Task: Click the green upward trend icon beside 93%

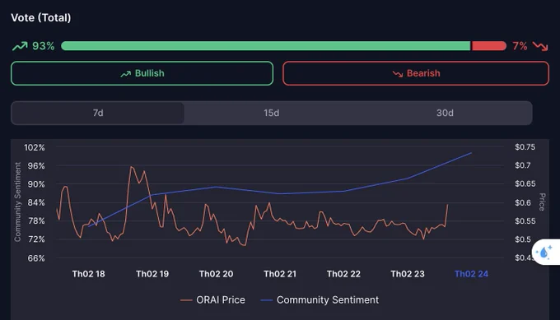Action: [x=20, y=46]
